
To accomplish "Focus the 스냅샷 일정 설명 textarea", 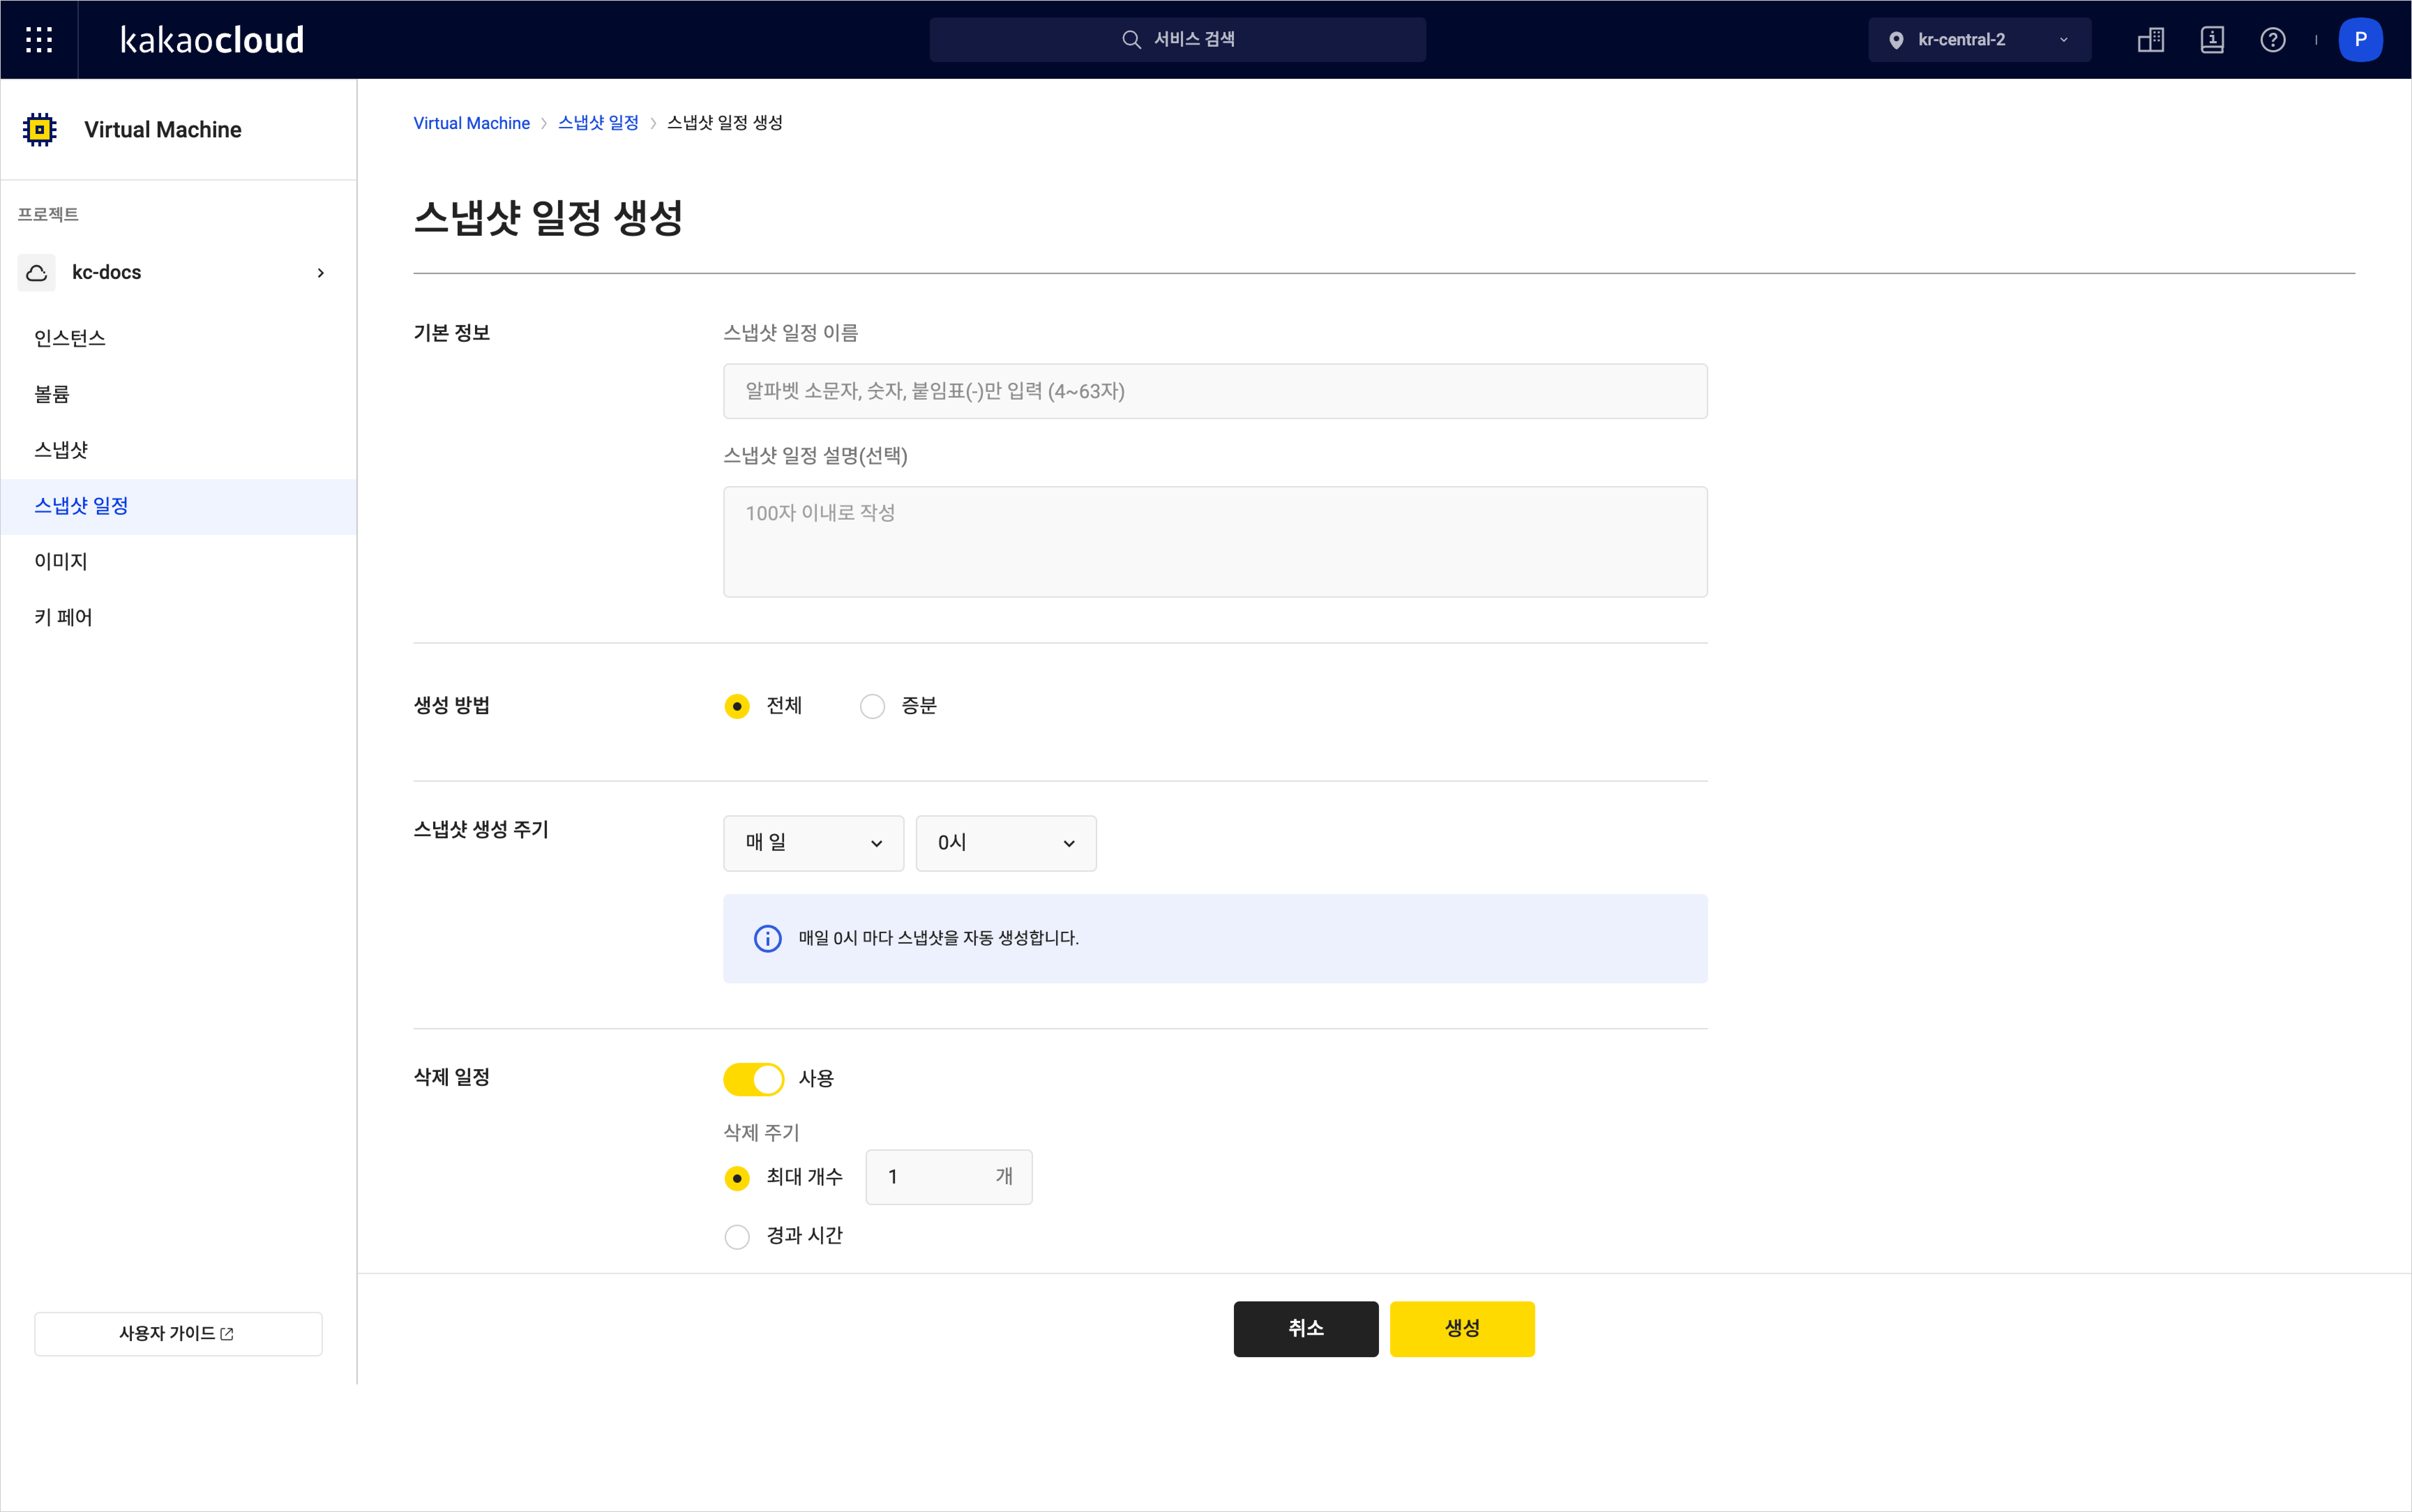I will pyautogui.click(x=1215, y=542).
